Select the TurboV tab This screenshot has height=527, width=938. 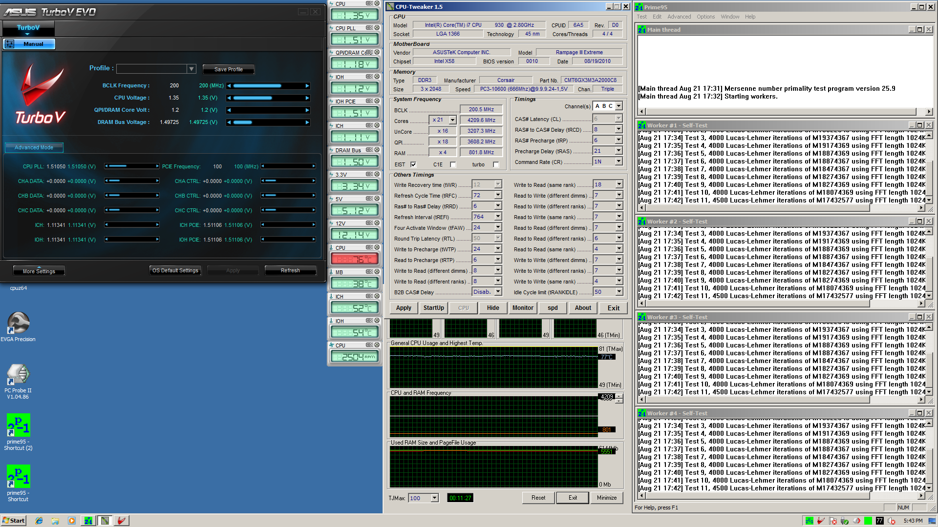coord(28,28)
